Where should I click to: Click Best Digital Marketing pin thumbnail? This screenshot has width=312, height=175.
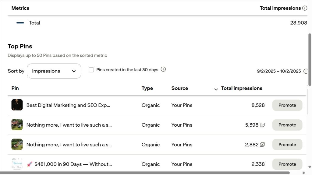[x=17, y=105]
